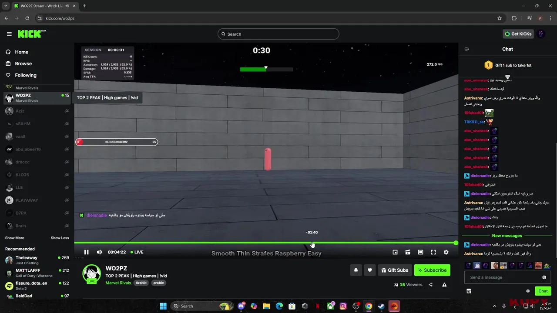Viewport: 557px width, 313px height.
Task: Open tab search dropdown arrow
Action: (x=6, y=6)
